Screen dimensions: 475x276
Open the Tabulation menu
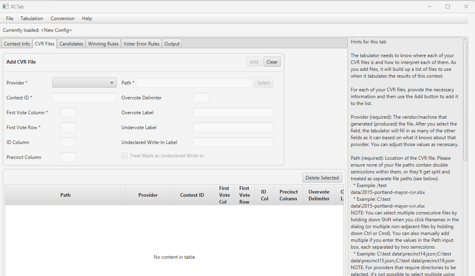pyautogui.click(x=32, y=19)
